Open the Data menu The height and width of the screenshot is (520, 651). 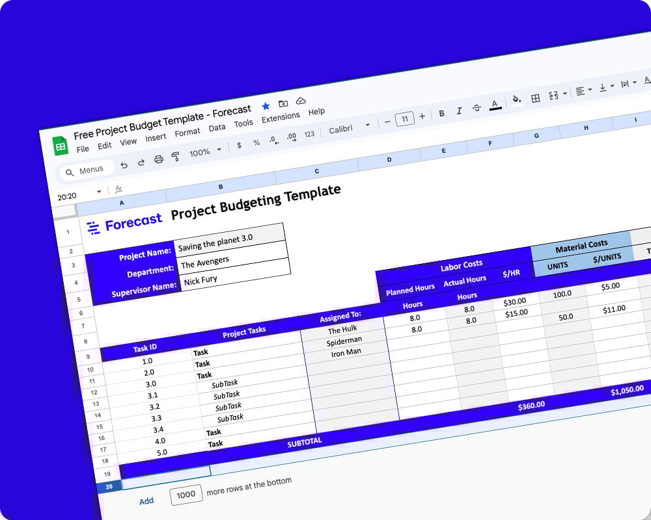coord(217,127)
